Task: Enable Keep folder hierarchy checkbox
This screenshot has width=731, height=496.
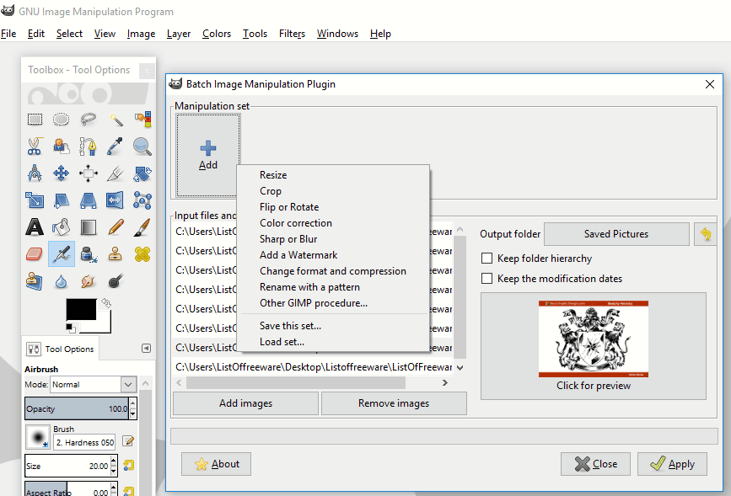Action: click(x=486, y=258)
